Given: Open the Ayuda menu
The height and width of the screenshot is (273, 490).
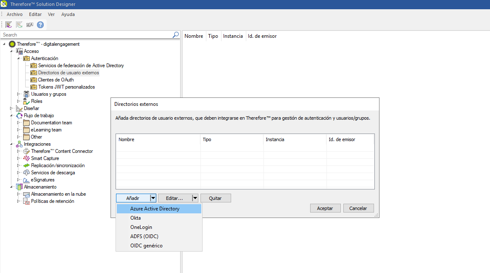Looking at the screenshot, I should [x=68, y=14].
